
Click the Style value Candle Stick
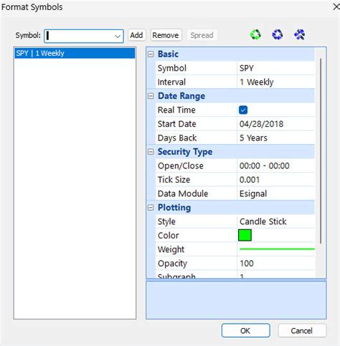[263, 221]
